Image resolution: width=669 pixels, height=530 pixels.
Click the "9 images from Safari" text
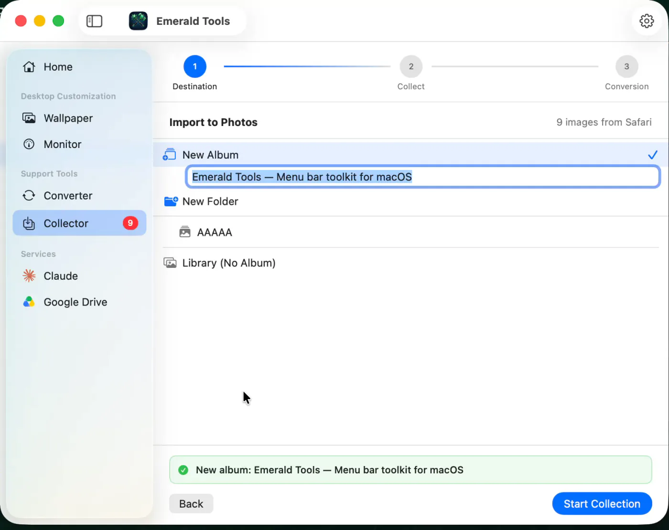pos(604,122)
